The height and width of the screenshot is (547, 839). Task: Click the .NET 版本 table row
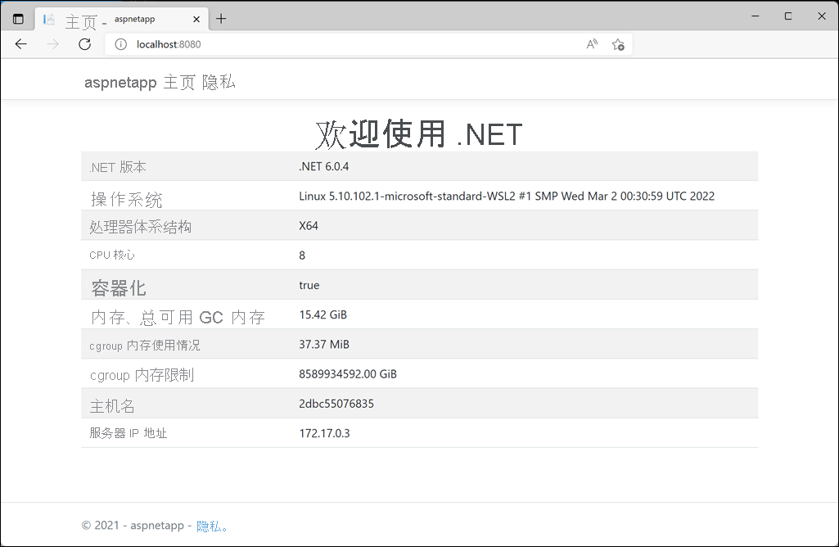tap(419, 166)
